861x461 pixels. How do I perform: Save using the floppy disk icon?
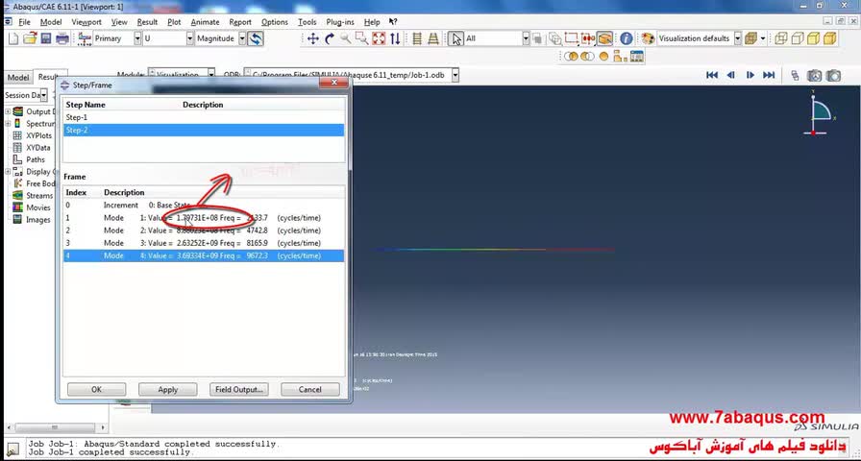point(46,38)
